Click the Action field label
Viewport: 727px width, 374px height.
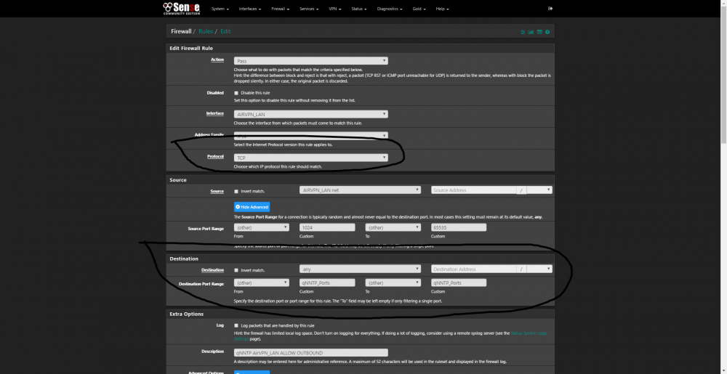[217, 60]
